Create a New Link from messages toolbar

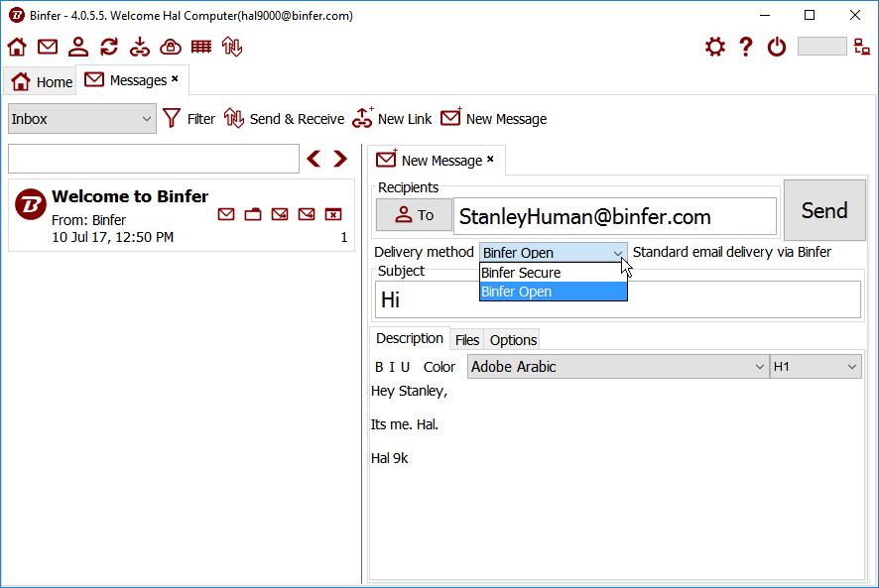pyautogui.click(x=393, y=118)
